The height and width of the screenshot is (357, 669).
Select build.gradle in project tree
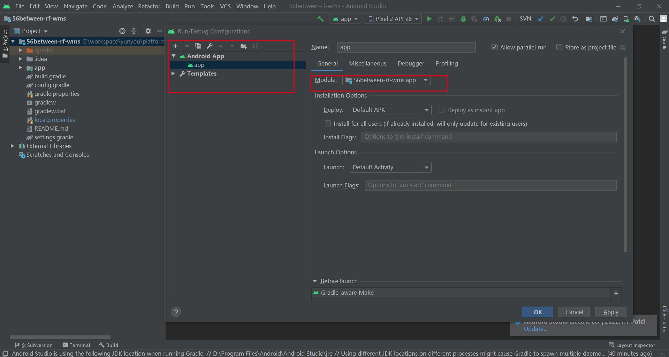pyautogui.click(x=50, y=76)
